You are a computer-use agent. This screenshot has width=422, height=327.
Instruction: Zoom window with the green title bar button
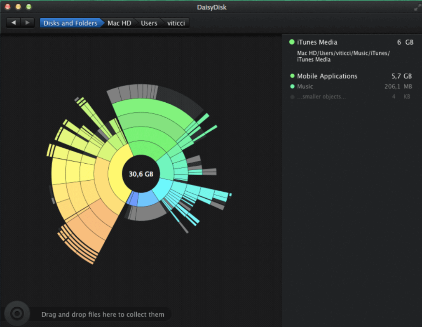[28, 7]
